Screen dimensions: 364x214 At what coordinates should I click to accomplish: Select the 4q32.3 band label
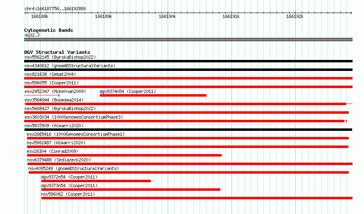coord(32,35)
